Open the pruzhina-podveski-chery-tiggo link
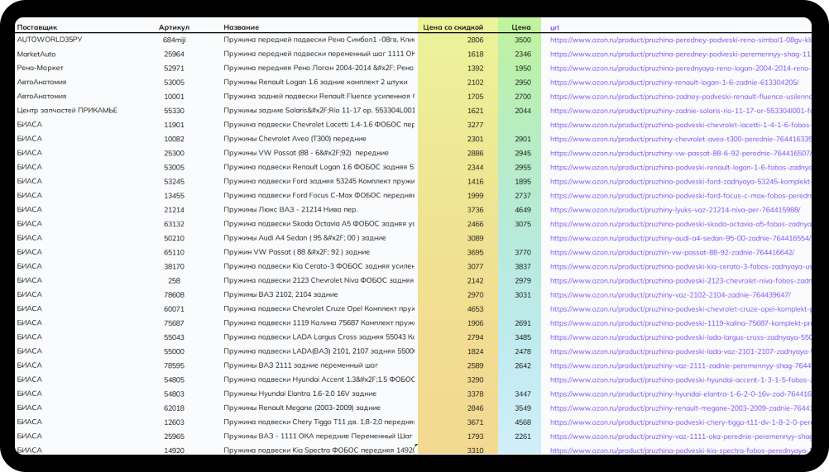The height and width of the screenshot is (472, 829). click(680, 423)
